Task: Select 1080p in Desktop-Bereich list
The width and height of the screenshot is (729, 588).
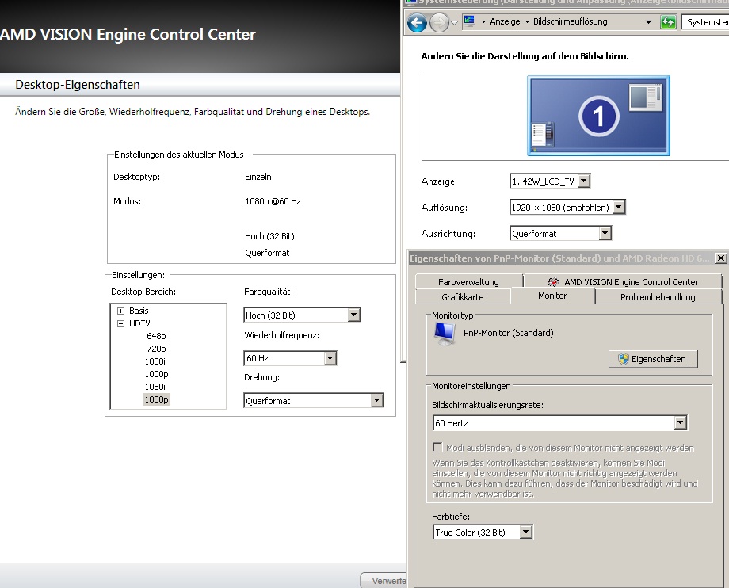Action: point(157,399)
